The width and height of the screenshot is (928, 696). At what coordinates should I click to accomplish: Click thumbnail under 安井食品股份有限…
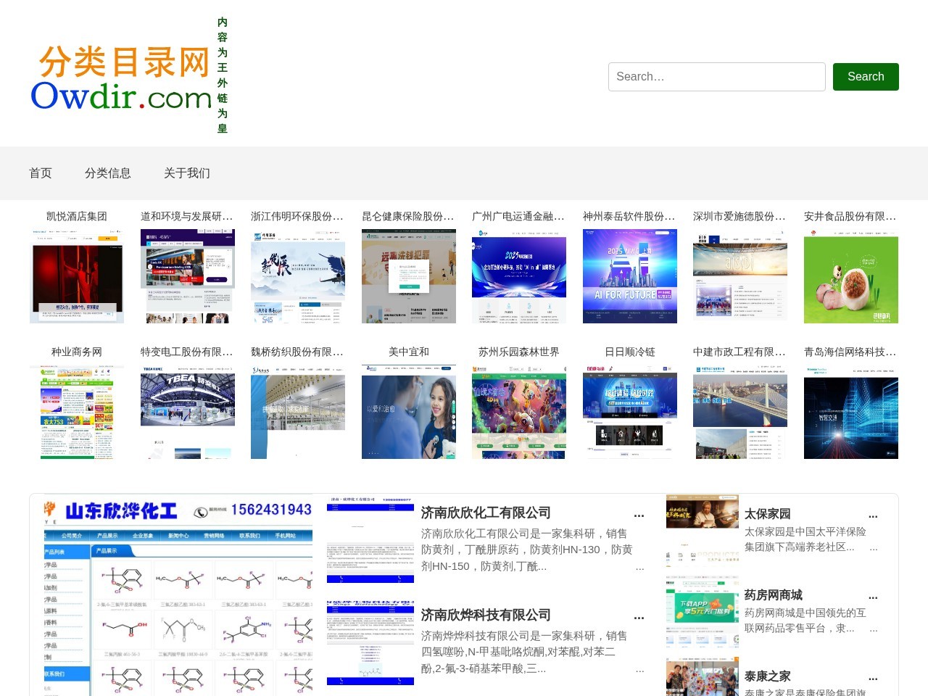pyautogui.click(x=851, y=276)
